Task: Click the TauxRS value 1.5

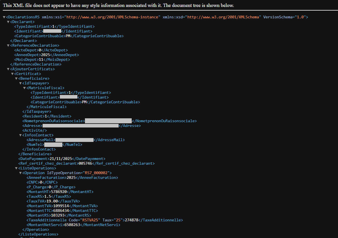Action: tap(48, 197)
